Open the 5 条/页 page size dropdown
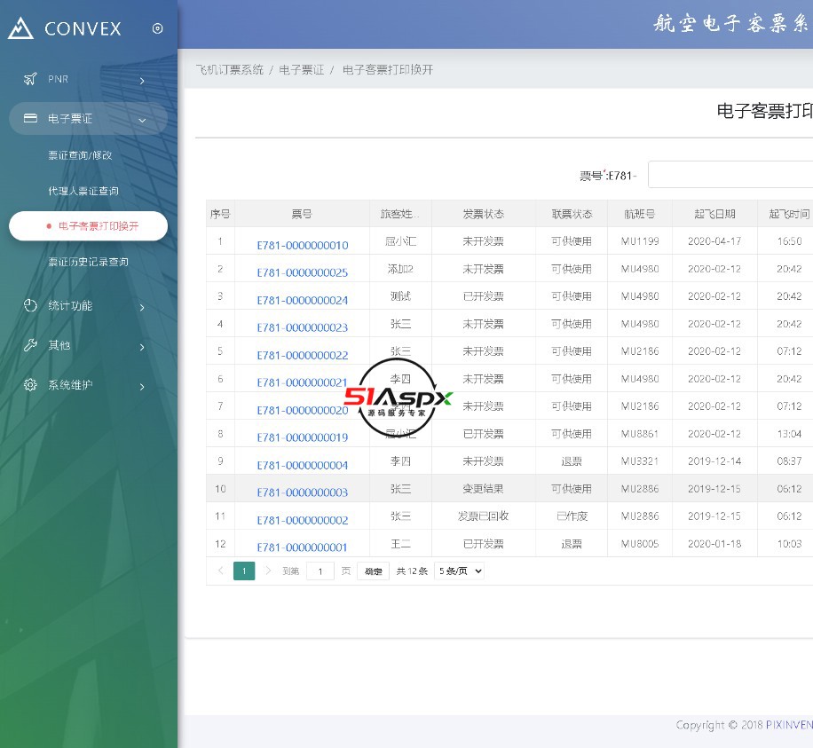Viewport: 813px width, 748px height. (460, 571)
